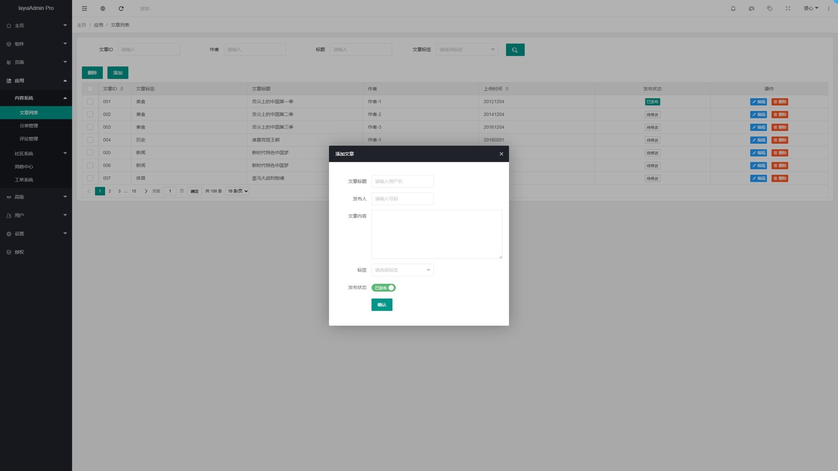This screenshot has height=471, width=838.
Task: Enter fullscreen via the expand icon
Action: [x=788, y=8]
